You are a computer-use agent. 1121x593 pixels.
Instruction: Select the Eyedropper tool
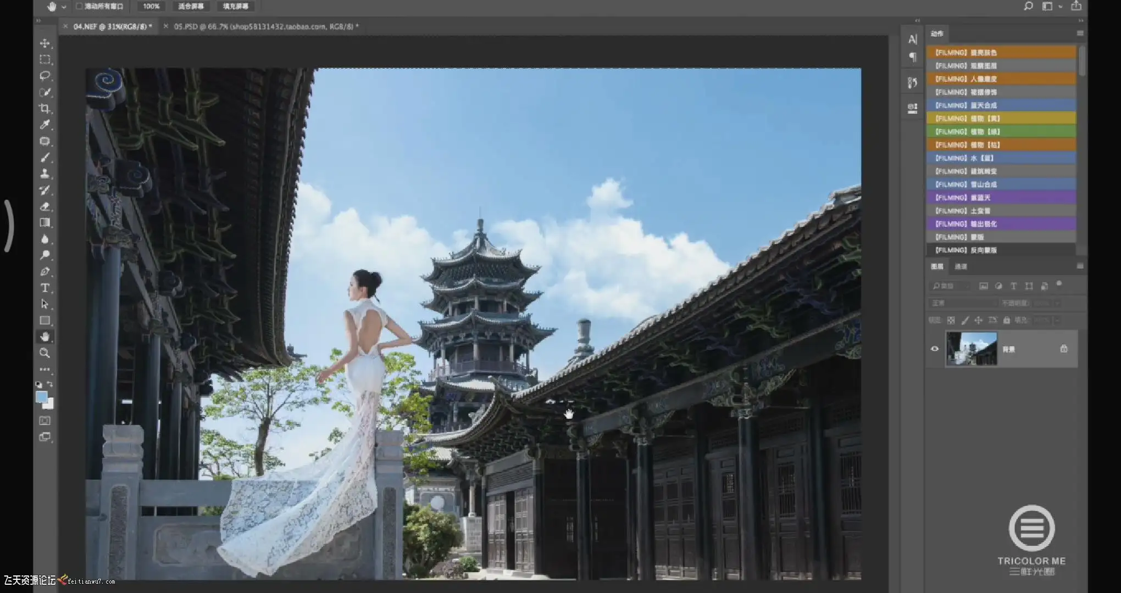tap(45, 125)
